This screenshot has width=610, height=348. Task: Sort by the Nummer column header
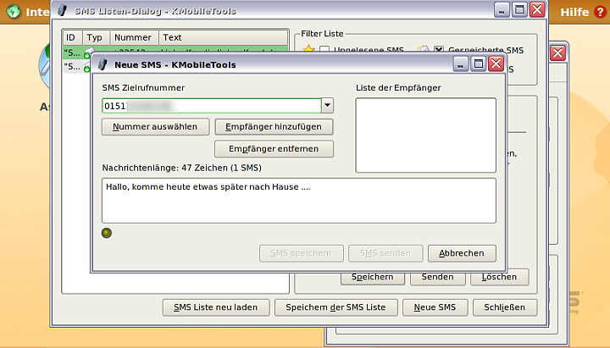[134, 37]
